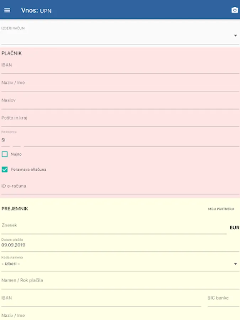Tap the camera scan icon

pos(235,10)
